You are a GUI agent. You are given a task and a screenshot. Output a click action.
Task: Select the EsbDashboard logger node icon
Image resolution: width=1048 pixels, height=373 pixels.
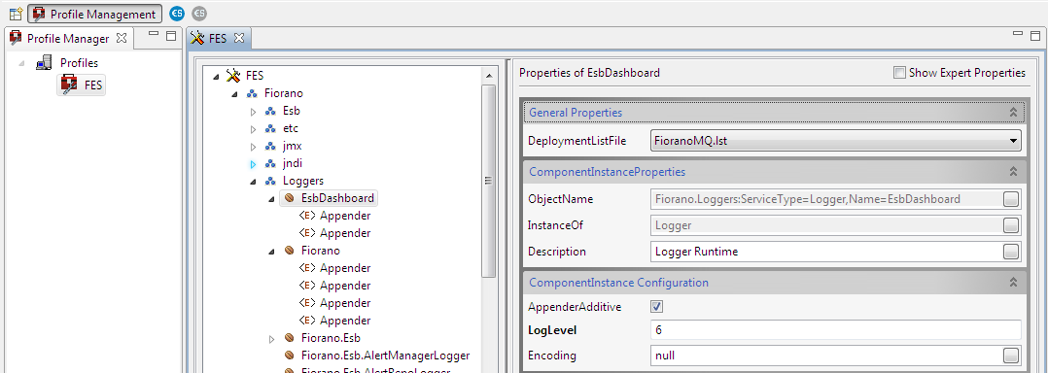[289, 198]
